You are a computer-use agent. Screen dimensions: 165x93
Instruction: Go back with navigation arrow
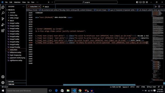click(49, 2)
